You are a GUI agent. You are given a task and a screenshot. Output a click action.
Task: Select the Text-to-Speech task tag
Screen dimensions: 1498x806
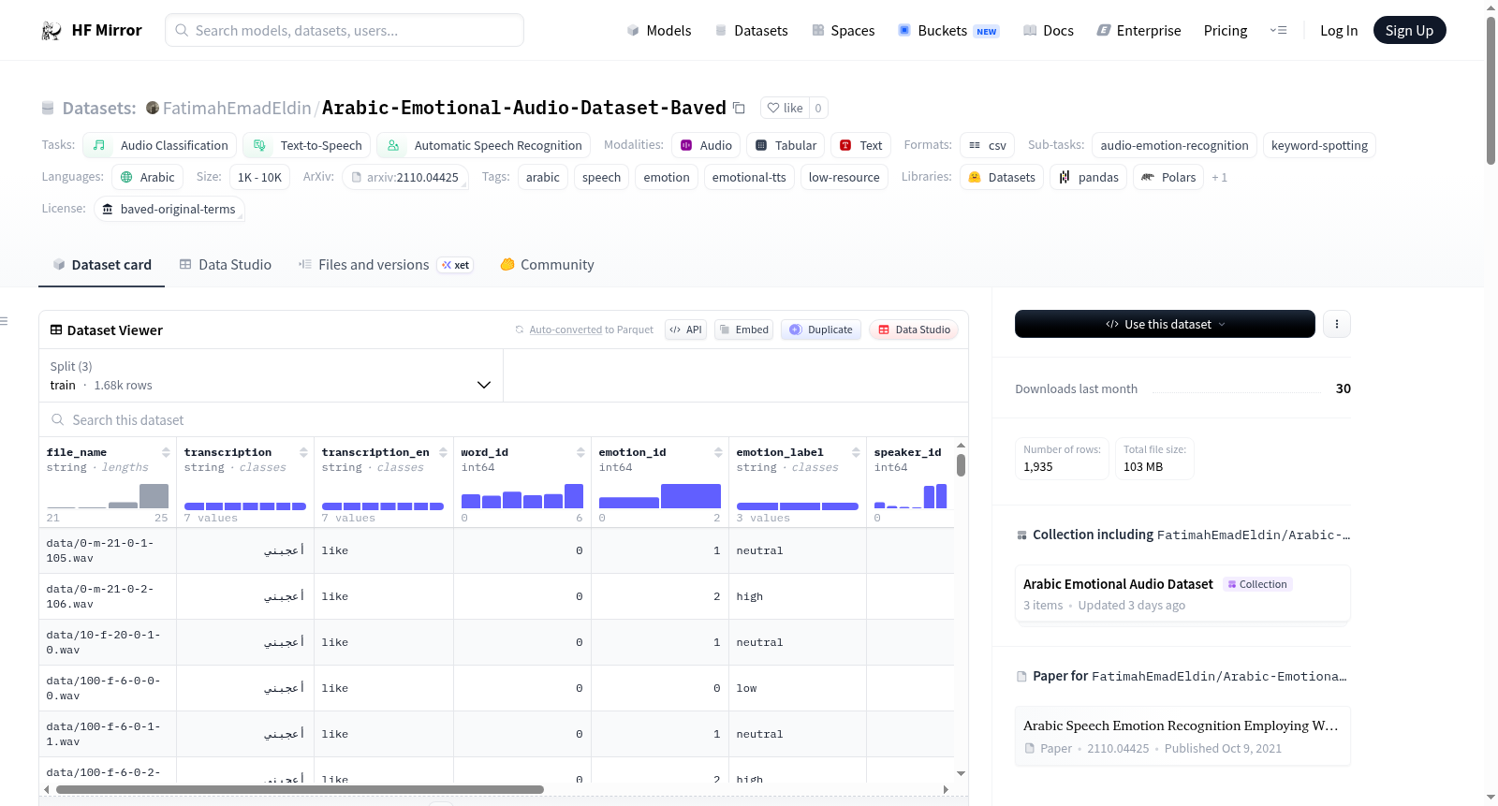[307, 145]
